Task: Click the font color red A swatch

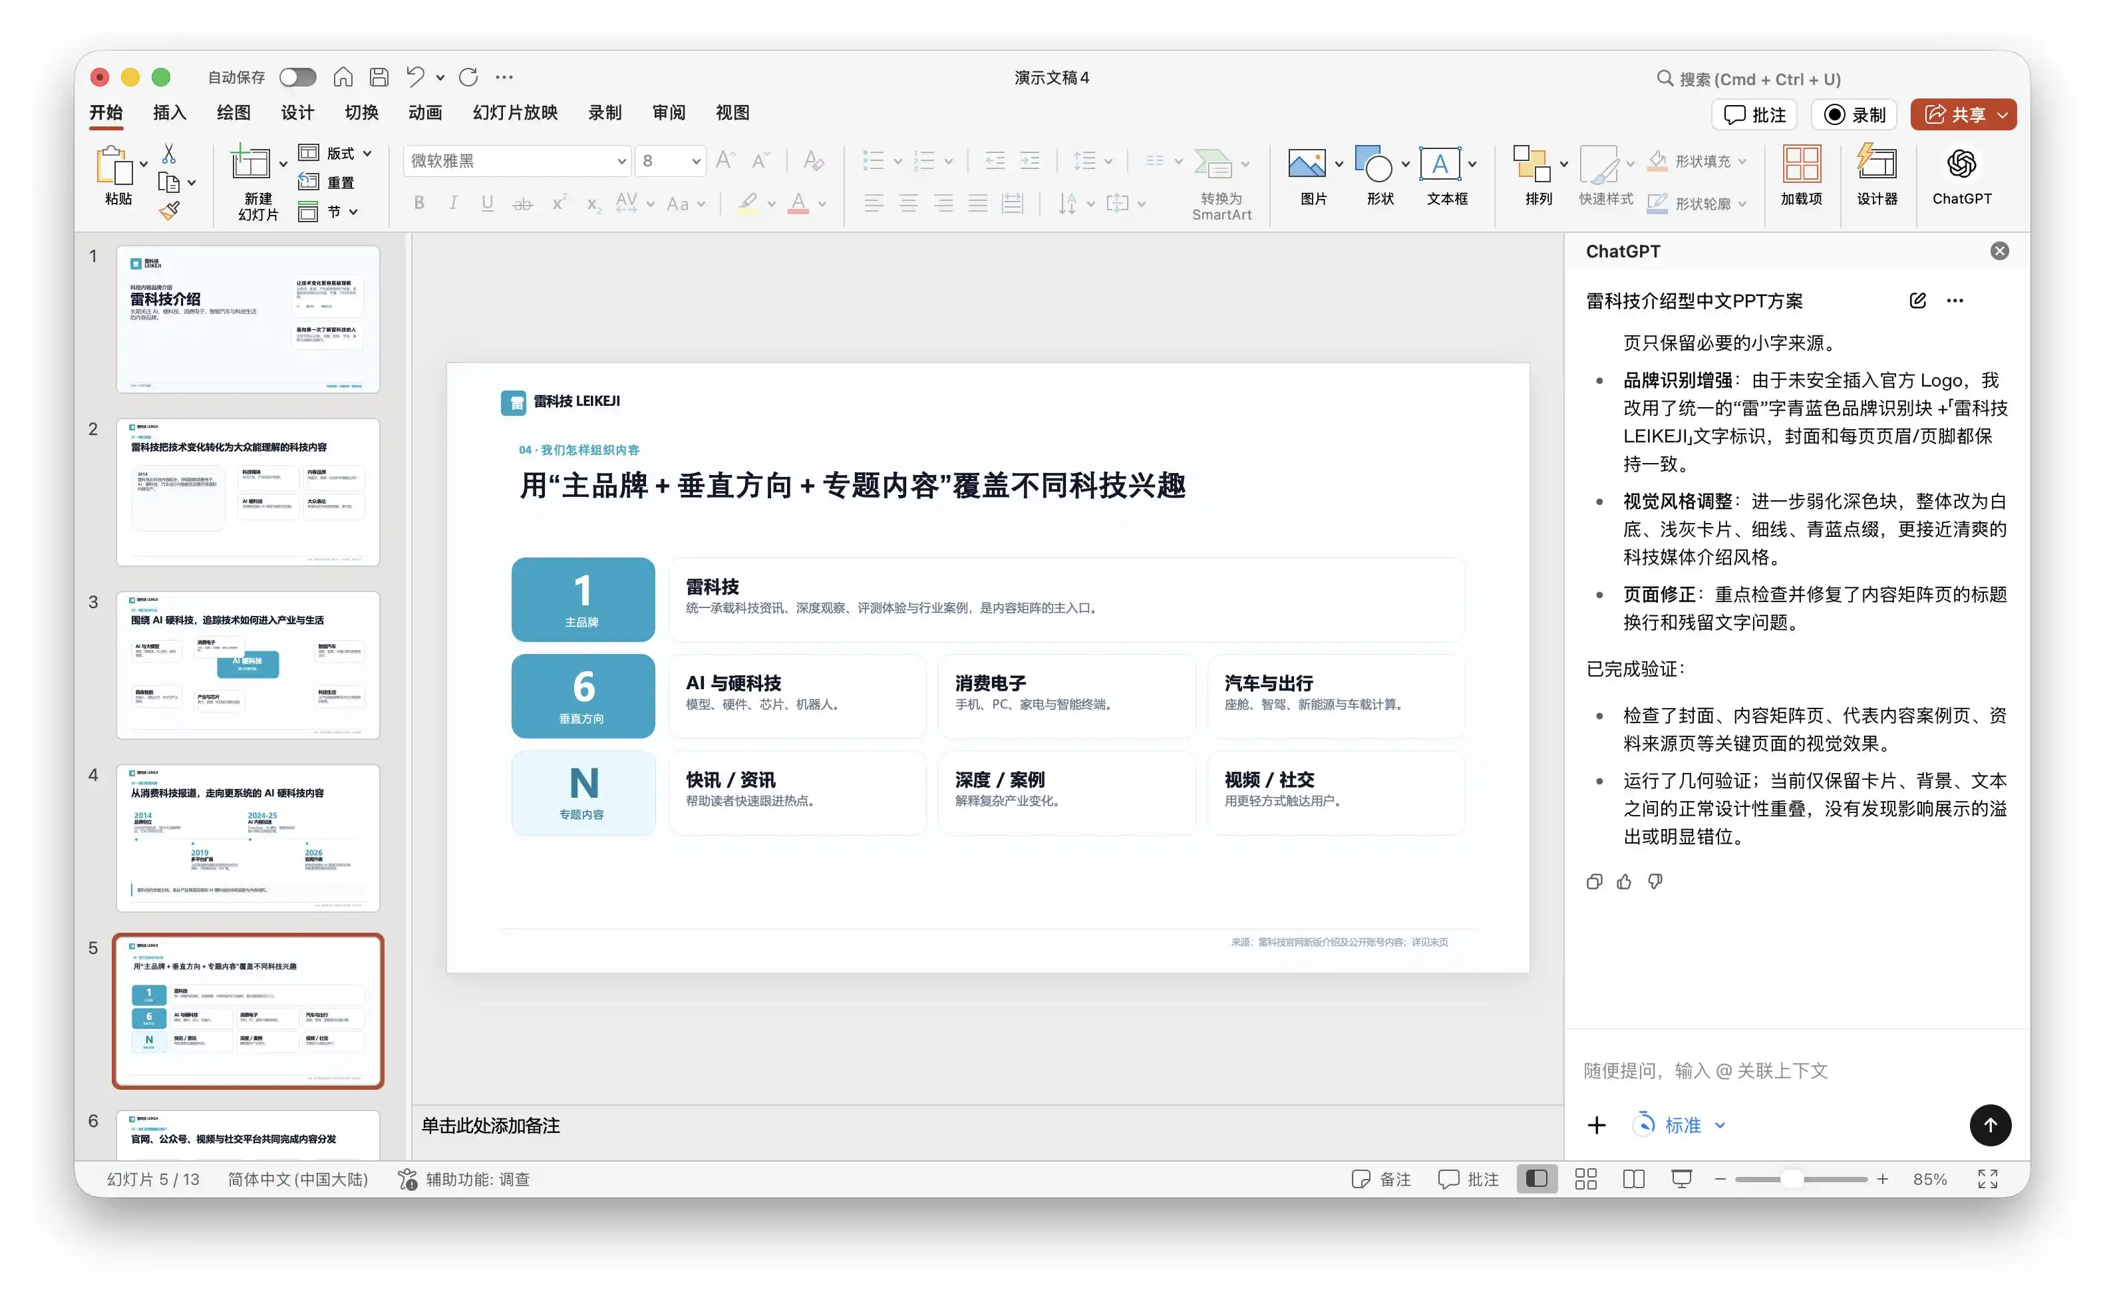Action: tap(798, 203)
